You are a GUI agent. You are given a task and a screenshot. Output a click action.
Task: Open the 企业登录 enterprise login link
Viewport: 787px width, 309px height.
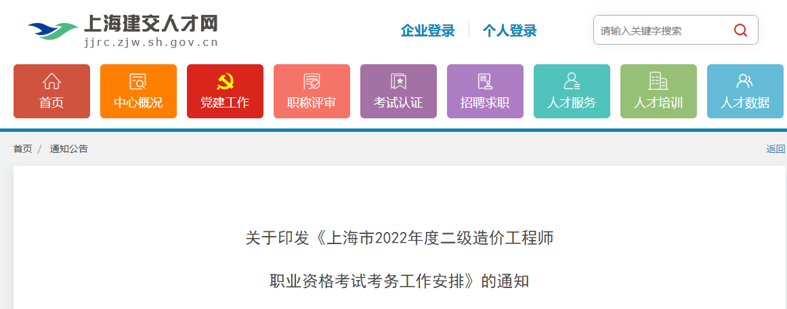[x=427, y=30]
